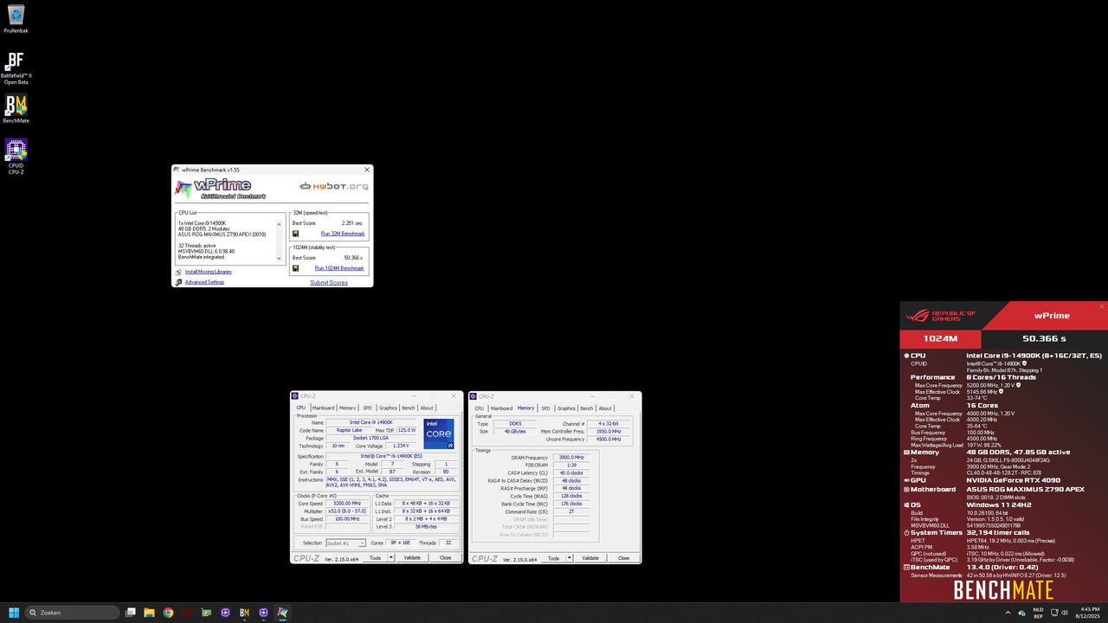The width and height of the screenshot is (1108, 623).
Task: Open Socket #1 selection dropdown in CPU-Z
Action: pos(345,543)
